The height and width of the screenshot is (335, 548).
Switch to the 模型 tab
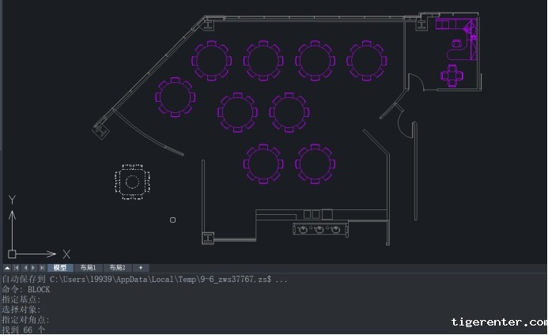tap(60, 268)
